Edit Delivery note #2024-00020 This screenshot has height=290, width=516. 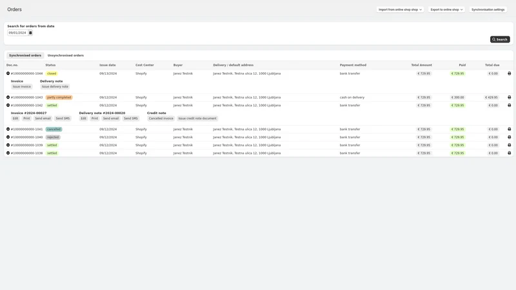click(84, 119)
